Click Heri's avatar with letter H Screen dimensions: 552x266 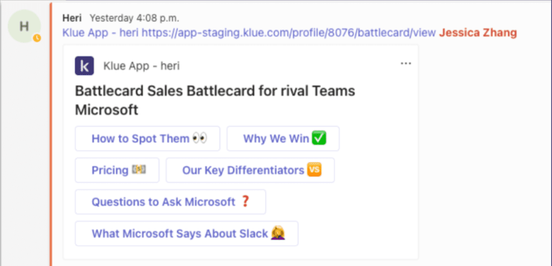(24, 26)
